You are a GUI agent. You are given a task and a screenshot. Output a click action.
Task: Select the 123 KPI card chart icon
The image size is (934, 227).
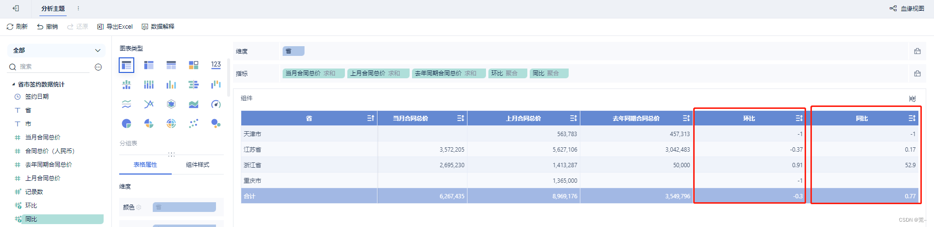216,65
